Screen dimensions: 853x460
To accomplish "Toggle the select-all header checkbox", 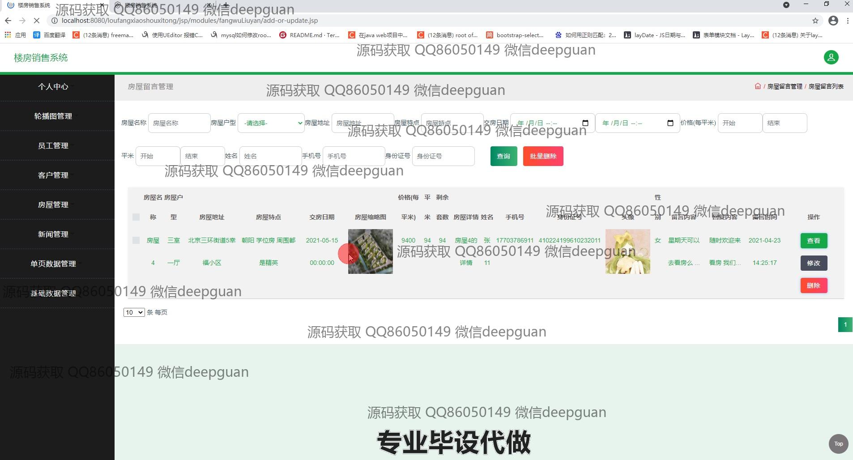I will pyautogui.click(x=136, y=217).
